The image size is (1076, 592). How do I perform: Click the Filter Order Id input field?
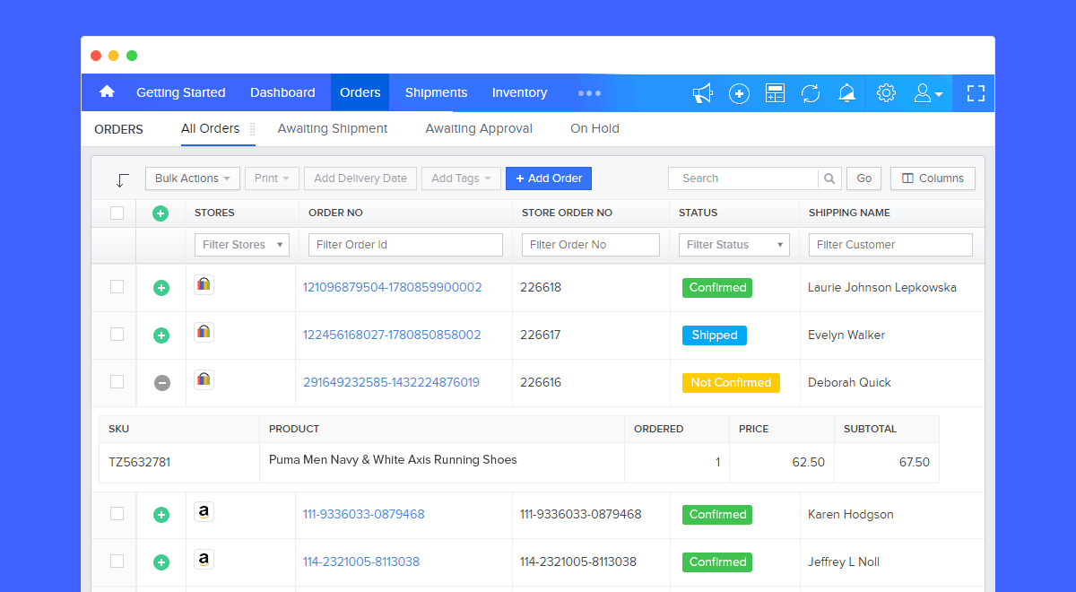coord(405,245)
